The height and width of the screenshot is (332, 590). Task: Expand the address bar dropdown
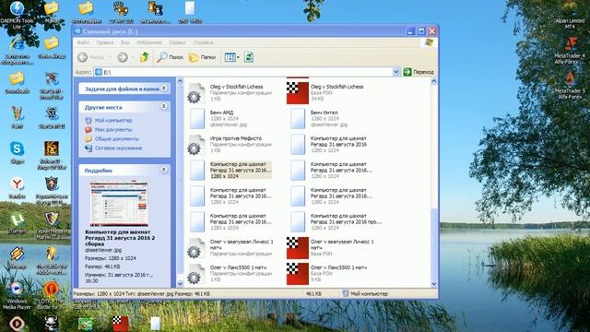click(395, 72)
